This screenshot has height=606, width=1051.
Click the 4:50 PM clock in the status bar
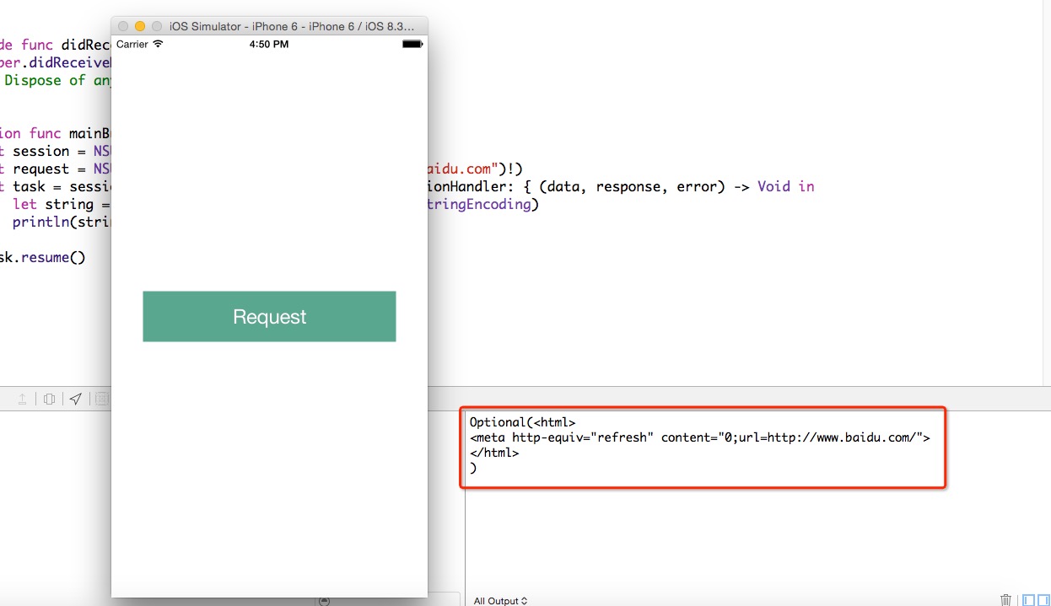tap(269, 44)
